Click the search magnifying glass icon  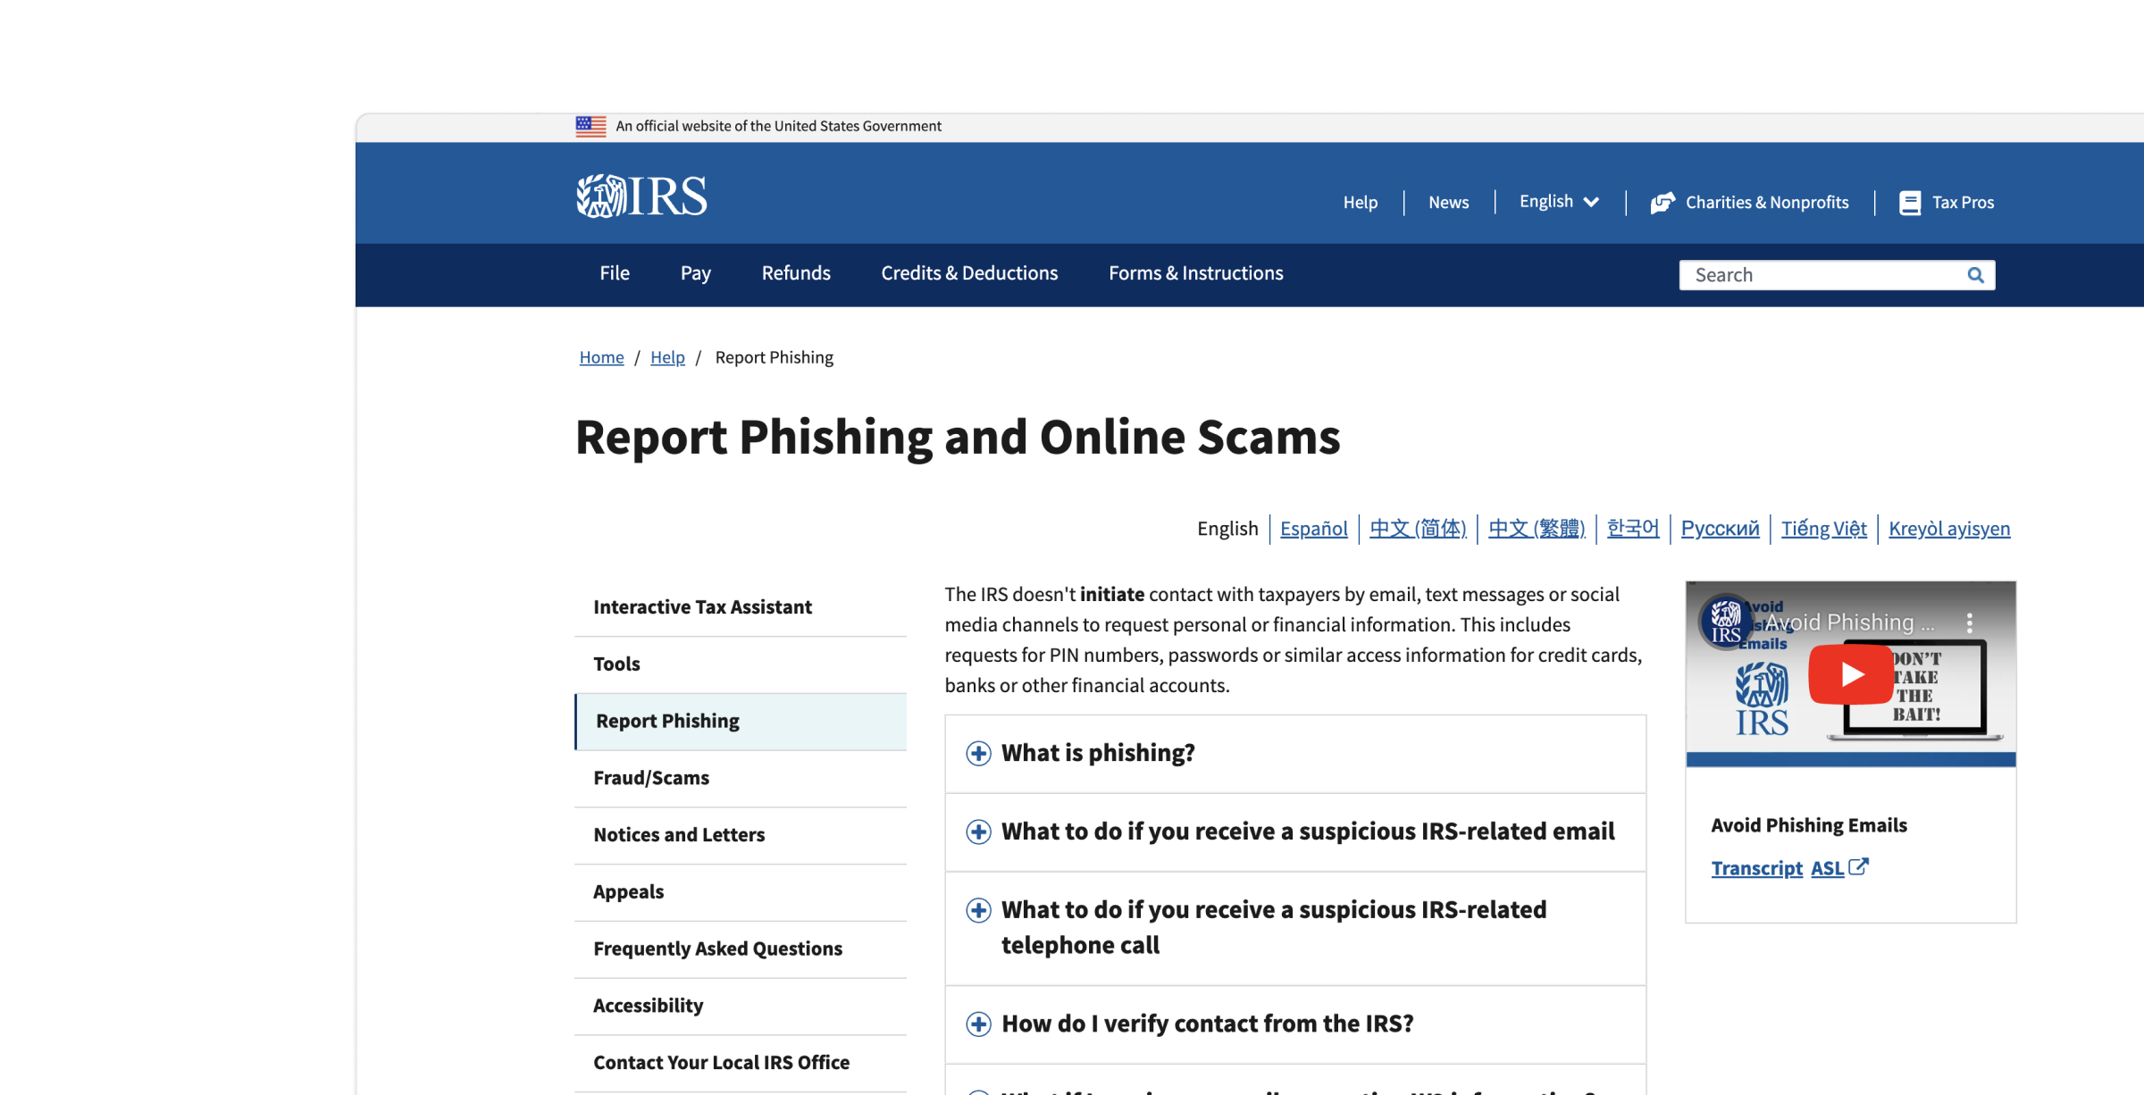(1975, 275)
